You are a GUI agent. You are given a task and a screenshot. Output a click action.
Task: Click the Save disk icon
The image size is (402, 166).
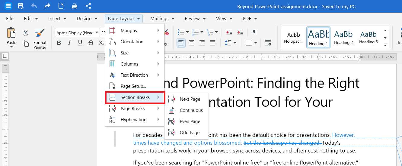pos(21,6)
